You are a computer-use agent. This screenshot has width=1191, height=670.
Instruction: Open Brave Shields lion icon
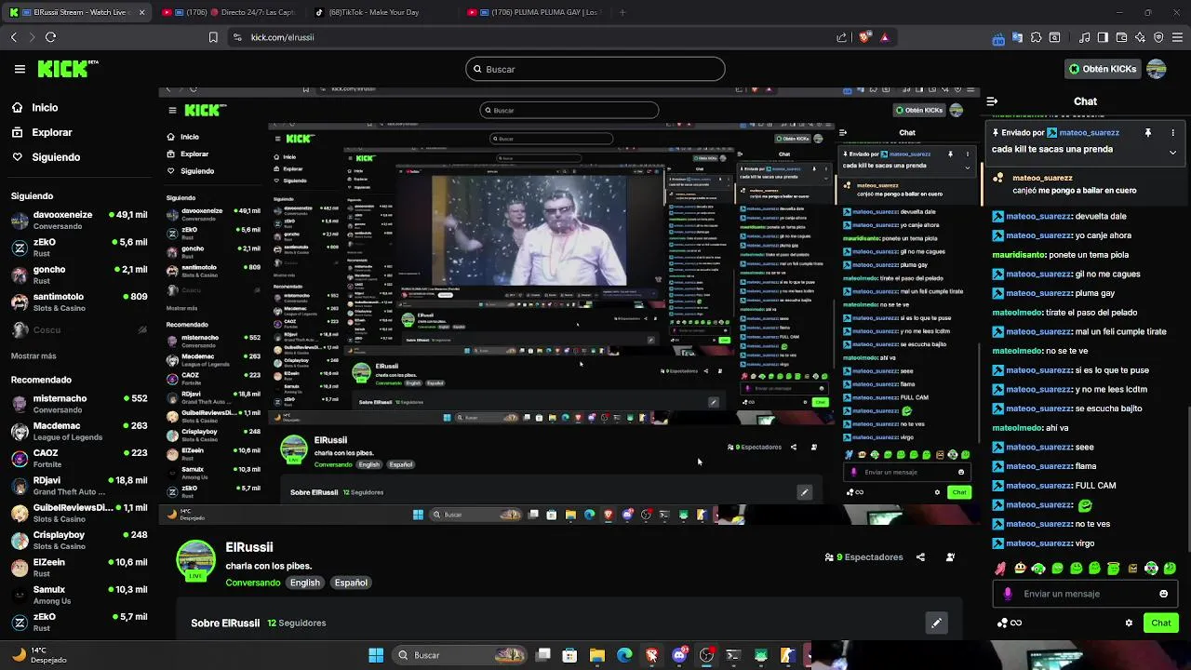click(x=864, y=37)
